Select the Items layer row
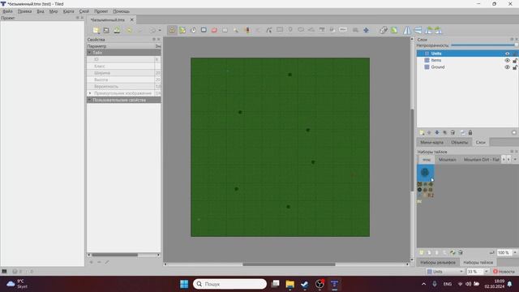The height and width of the screenshot is (292, 519). click(x=467, y=60)
